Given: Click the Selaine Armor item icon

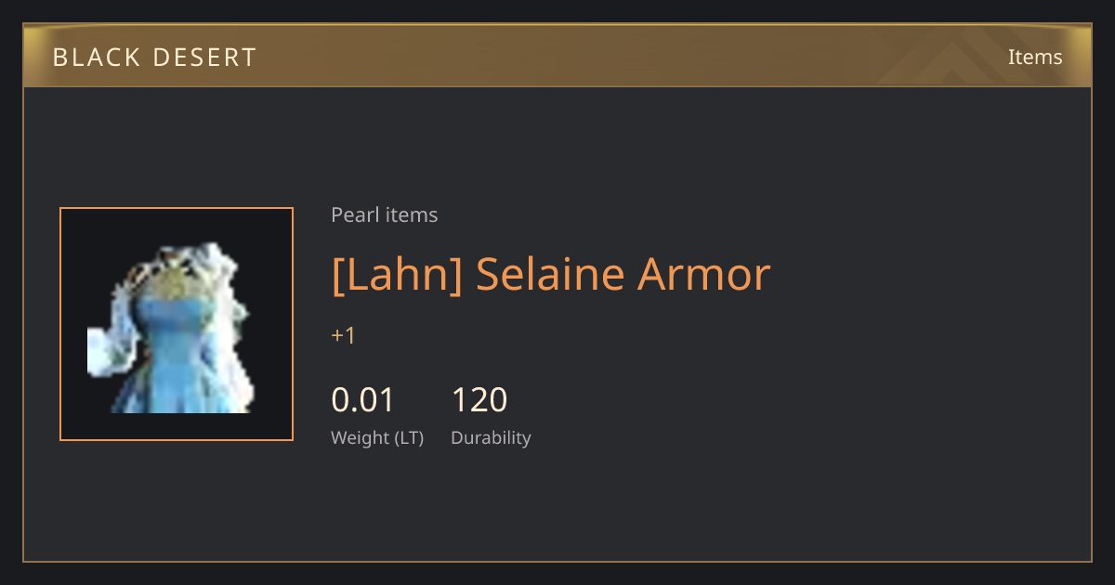Looking at the screenshot, I should (177, 324).
